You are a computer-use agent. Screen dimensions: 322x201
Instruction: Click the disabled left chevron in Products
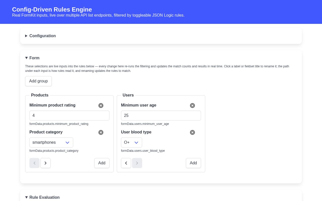pyautogui.click(x=34, y=163)
